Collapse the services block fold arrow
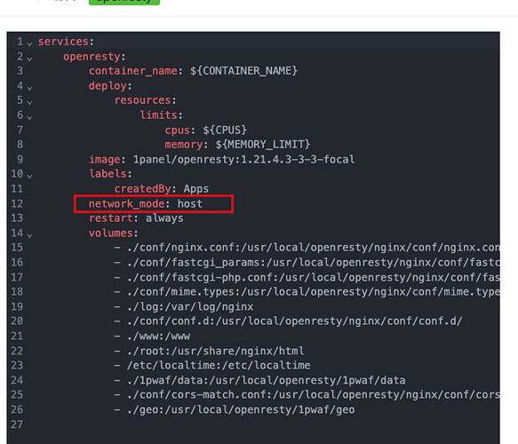The width and height of the screenshot is (518, 444). pyautogui.click(x=29, y=44)
